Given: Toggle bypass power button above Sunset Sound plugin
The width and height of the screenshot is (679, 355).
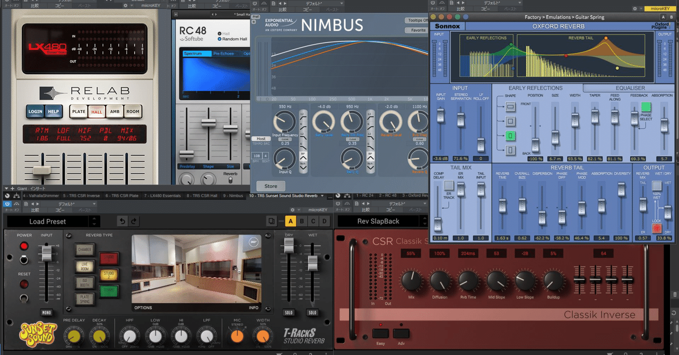Looking at the screenshot, I should (x=7, y=203).
